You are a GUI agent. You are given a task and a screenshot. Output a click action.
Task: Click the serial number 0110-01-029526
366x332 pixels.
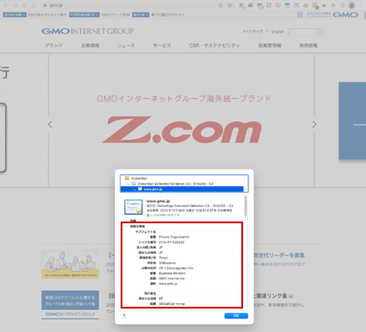click(172, 242)
